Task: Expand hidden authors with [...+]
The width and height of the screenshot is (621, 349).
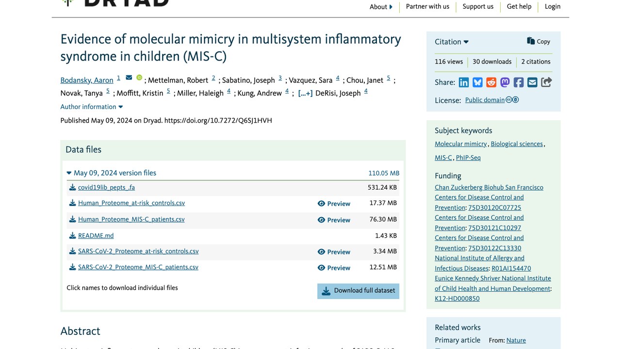Action: pos(305,93)
